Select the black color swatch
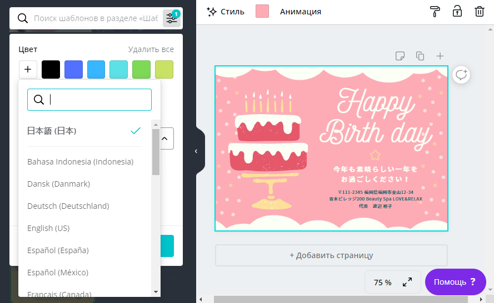The image size is (494, 303). point(51,70)
